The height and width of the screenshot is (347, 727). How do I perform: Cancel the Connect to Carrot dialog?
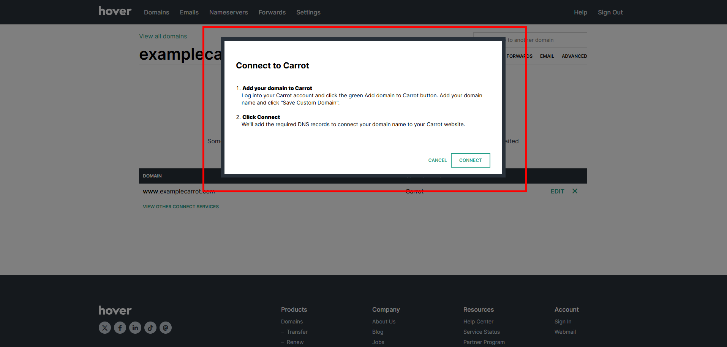438,160
